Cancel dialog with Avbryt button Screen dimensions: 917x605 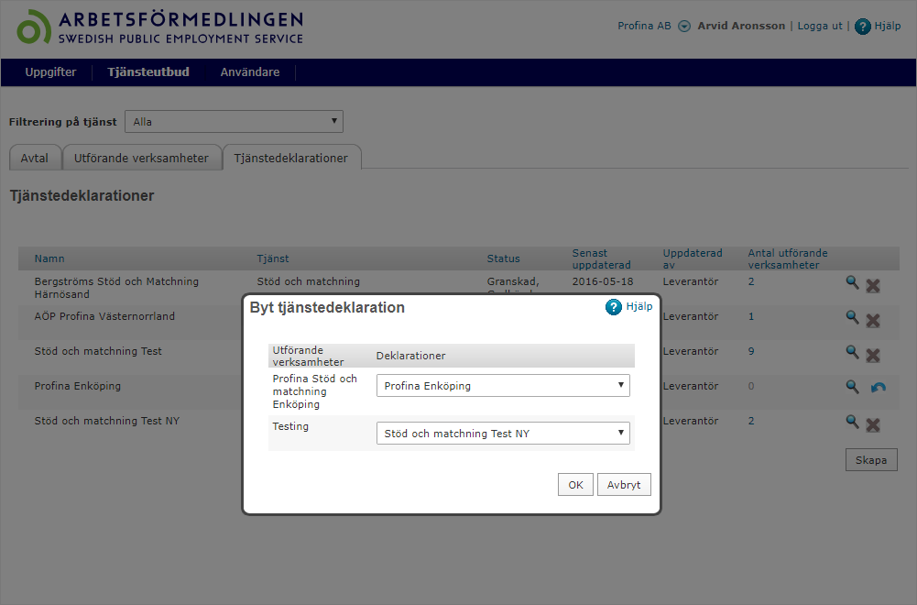point(624,485)
